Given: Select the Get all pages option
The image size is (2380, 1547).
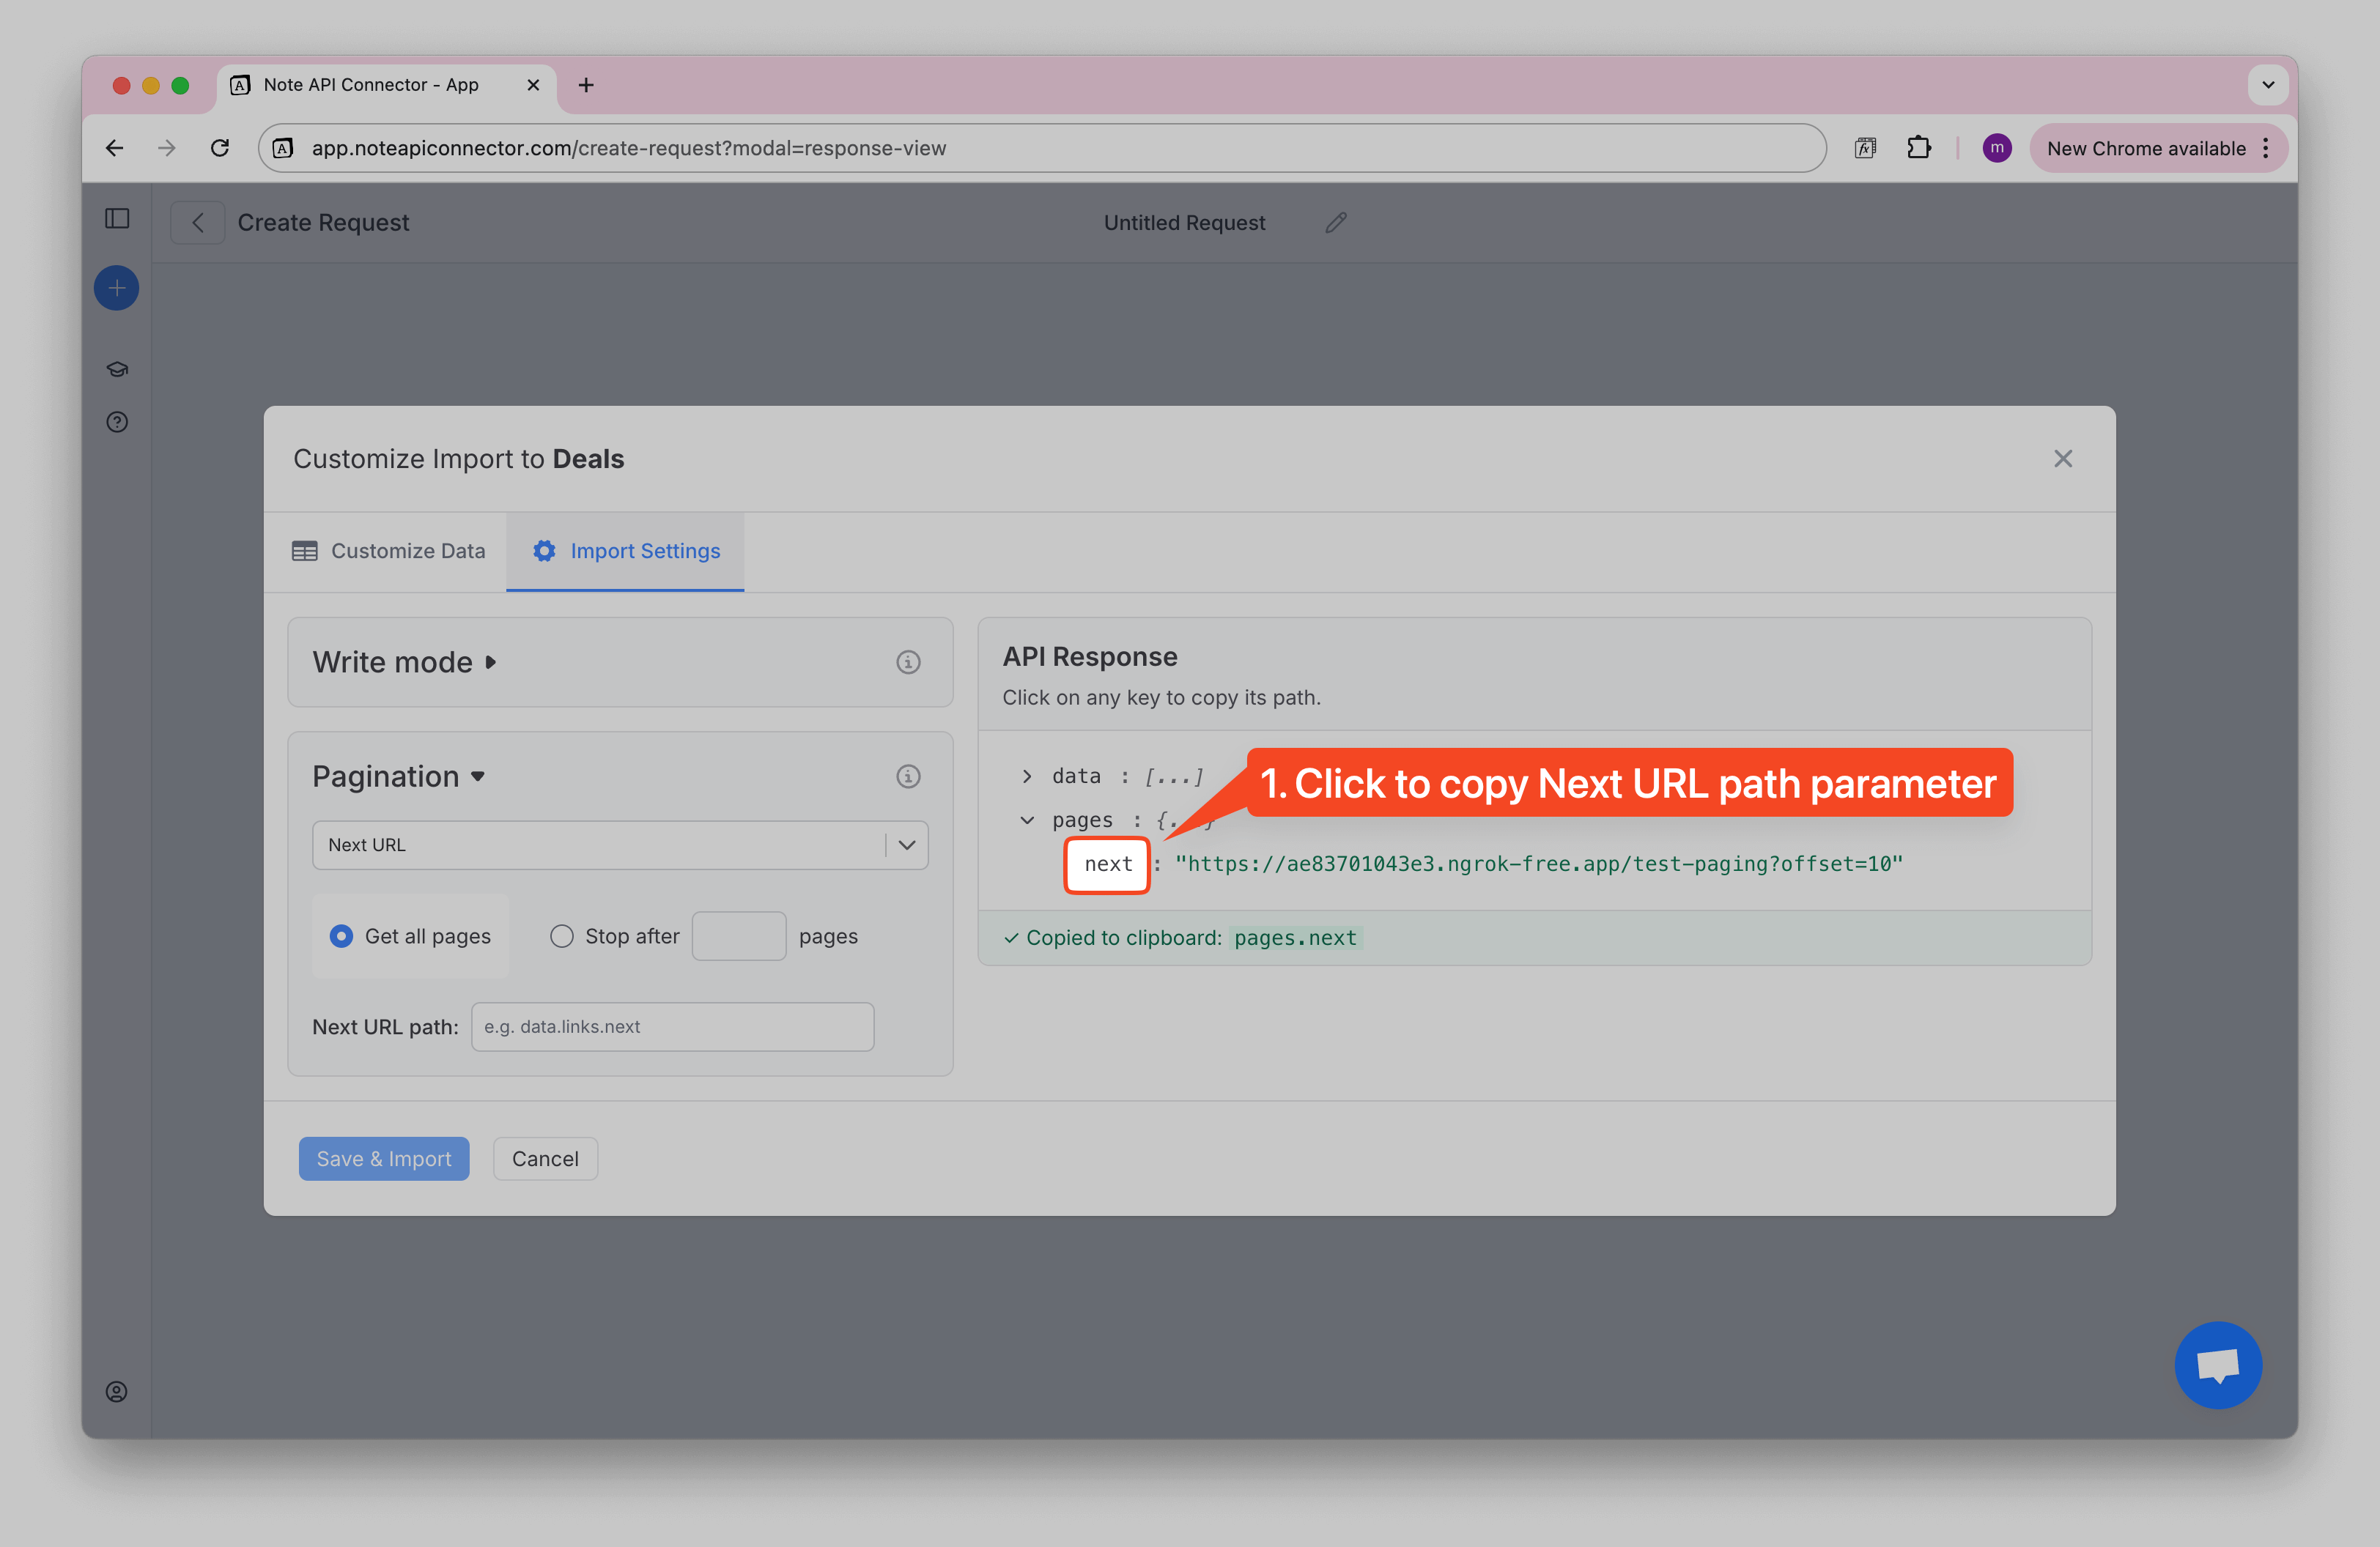Looking at the screenshot, I should click(341, 935).
